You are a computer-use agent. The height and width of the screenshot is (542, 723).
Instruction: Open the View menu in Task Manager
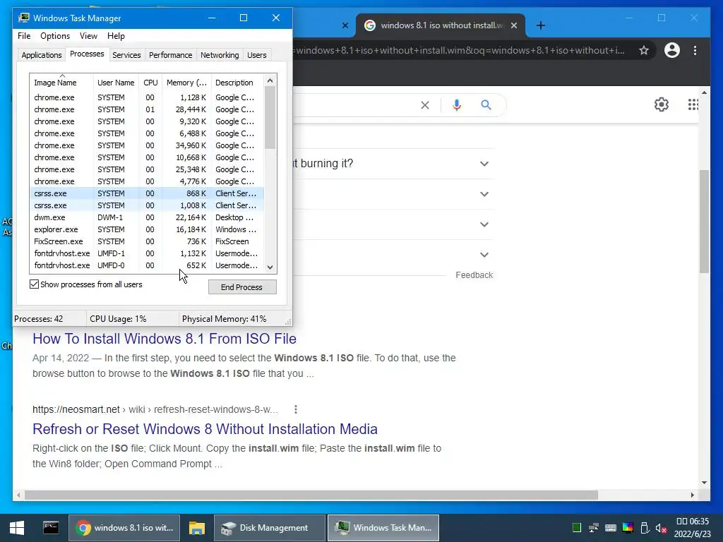(88, 36)
